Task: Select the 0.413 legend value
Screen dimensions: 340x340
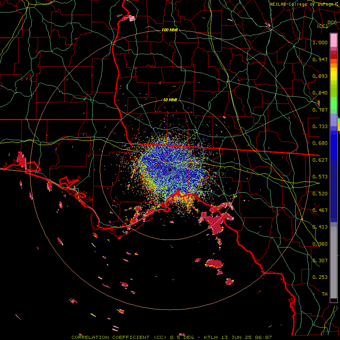Action: tap(320, 227)
